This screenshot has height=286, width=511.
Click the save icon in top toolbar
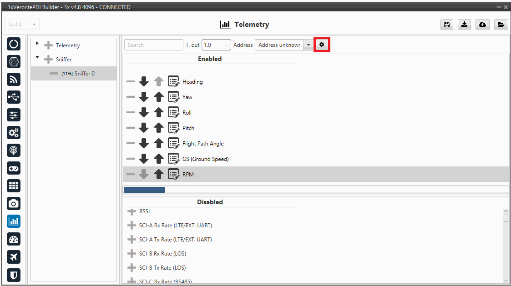coord(446,25)
